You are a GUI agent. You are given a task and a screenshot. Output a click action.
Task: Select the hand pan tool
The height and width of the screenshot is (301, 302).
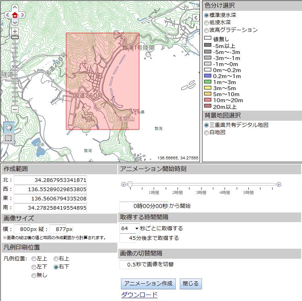pyautogui.click(x=8, y=127)
